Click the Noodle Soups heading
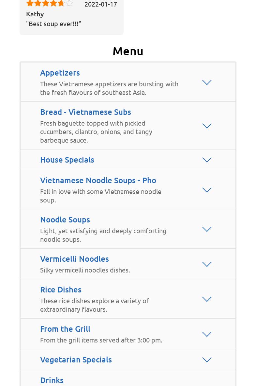Image resolution: width=256 pixels, height=386 pixels. (65, 219)
